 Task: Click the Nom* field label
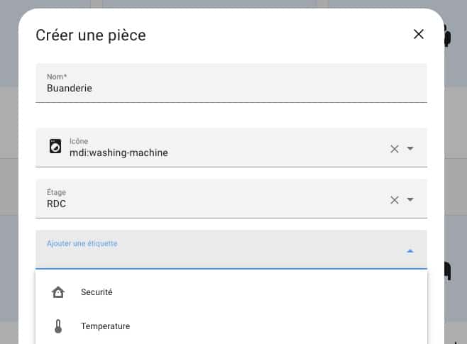coord(57,77)
